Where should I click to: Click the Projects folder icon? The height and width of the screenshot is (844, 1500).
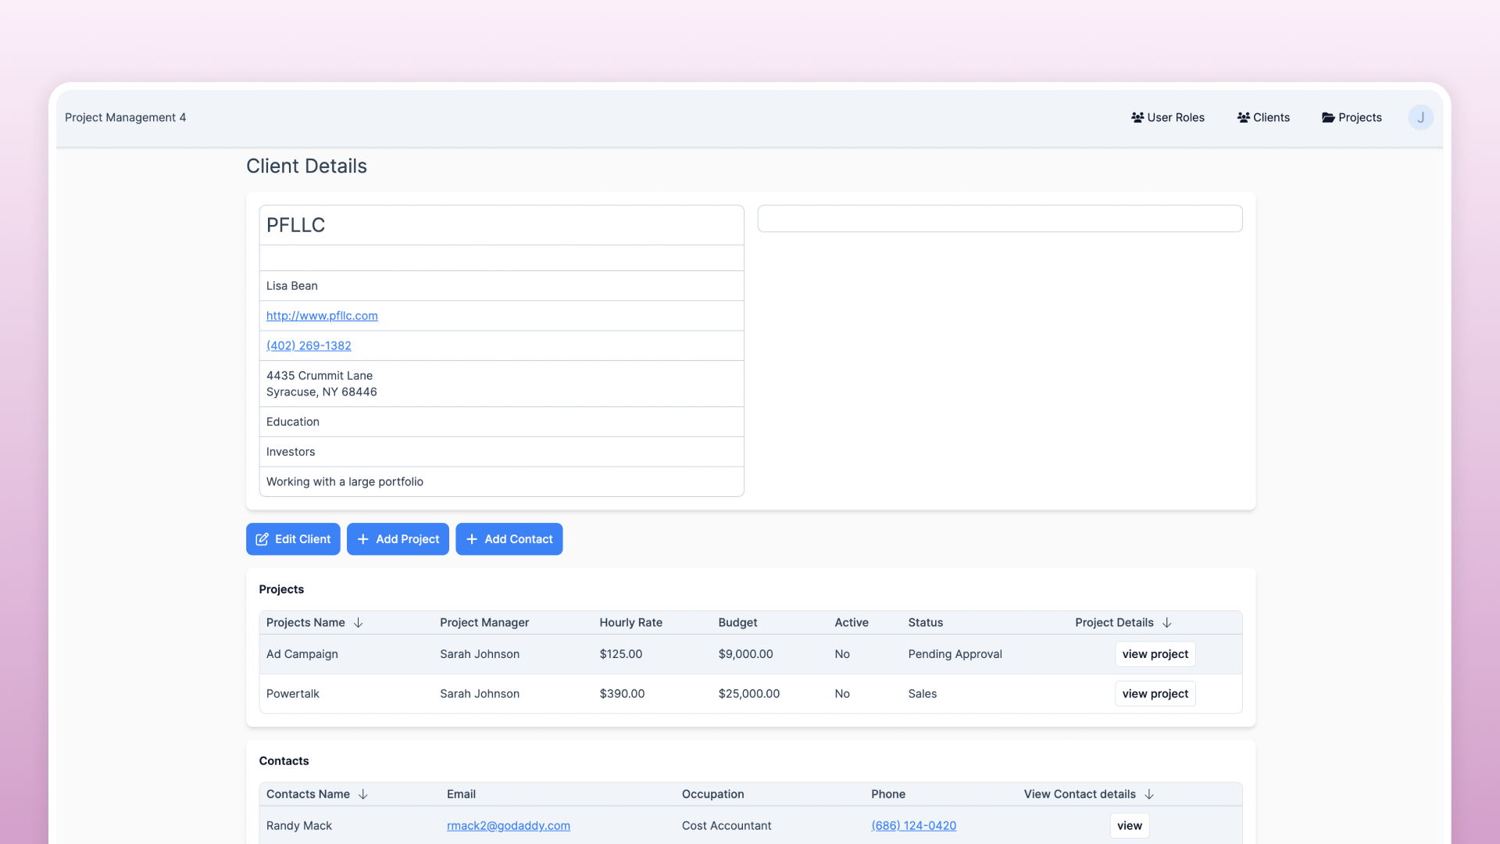1328,117
